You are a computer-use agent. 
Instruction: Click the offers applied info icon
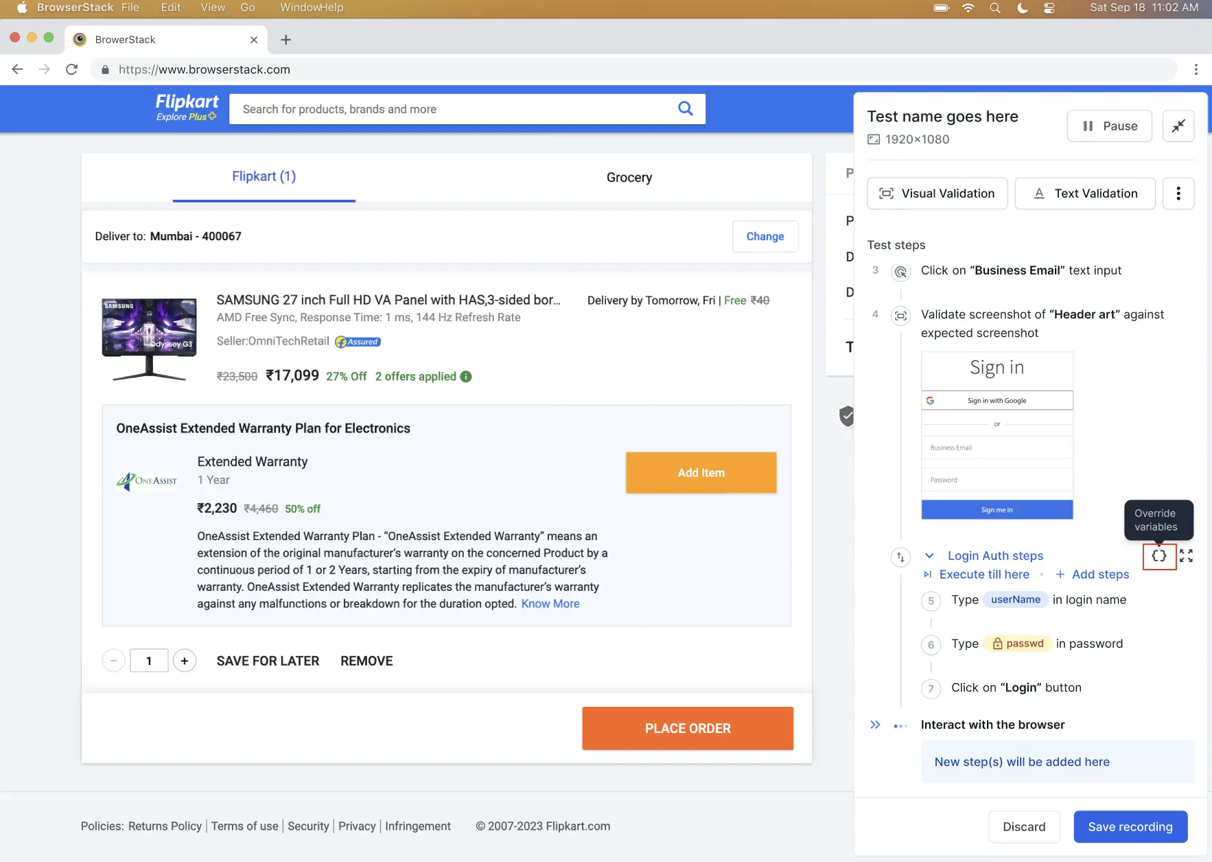tap(466, 377)
